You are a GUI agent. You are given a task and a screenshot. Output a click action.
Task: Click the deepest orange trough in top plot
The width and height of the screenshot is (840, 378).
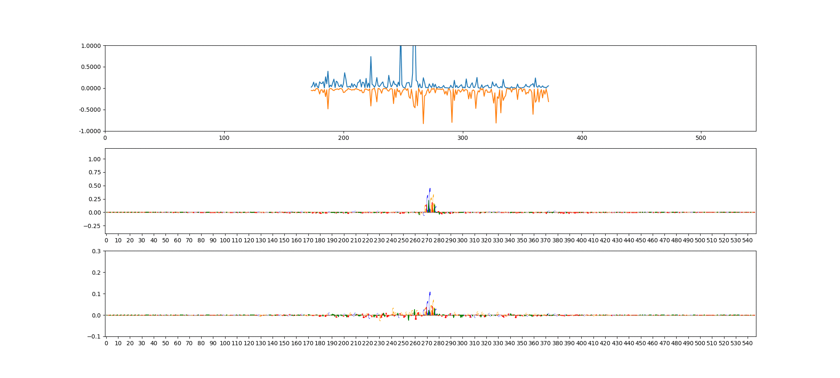point(423,123)
